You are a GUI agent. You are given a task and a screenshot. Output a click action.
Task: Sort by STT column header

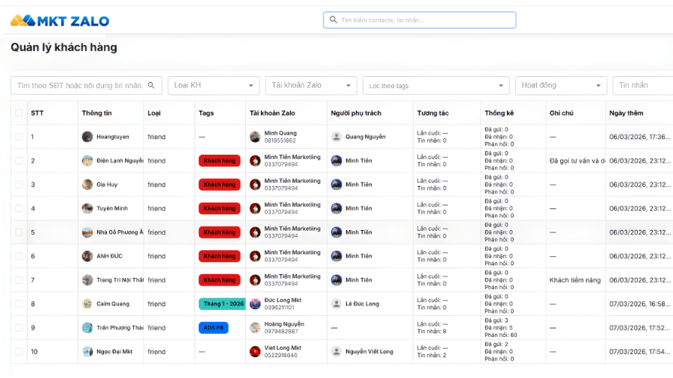click(x=37, y=113)
